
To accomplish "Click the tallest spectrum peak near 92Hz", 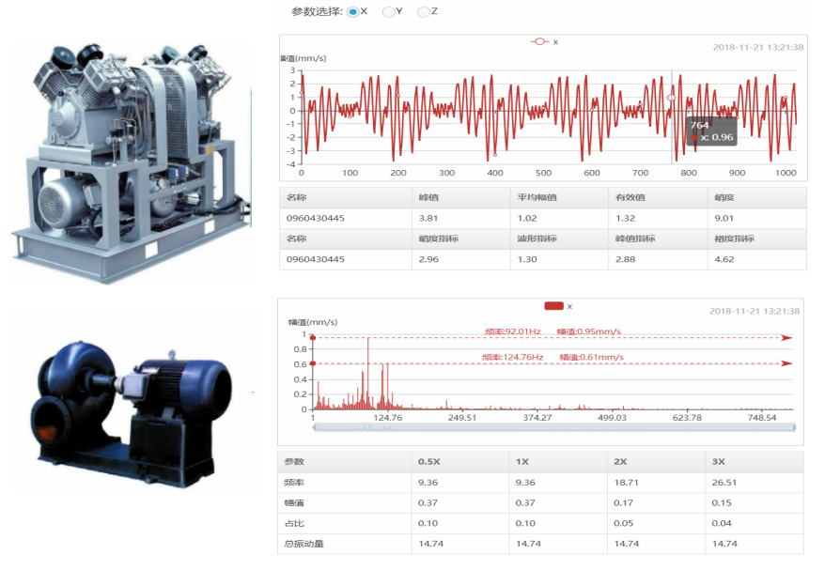I will tap(367, 374).
